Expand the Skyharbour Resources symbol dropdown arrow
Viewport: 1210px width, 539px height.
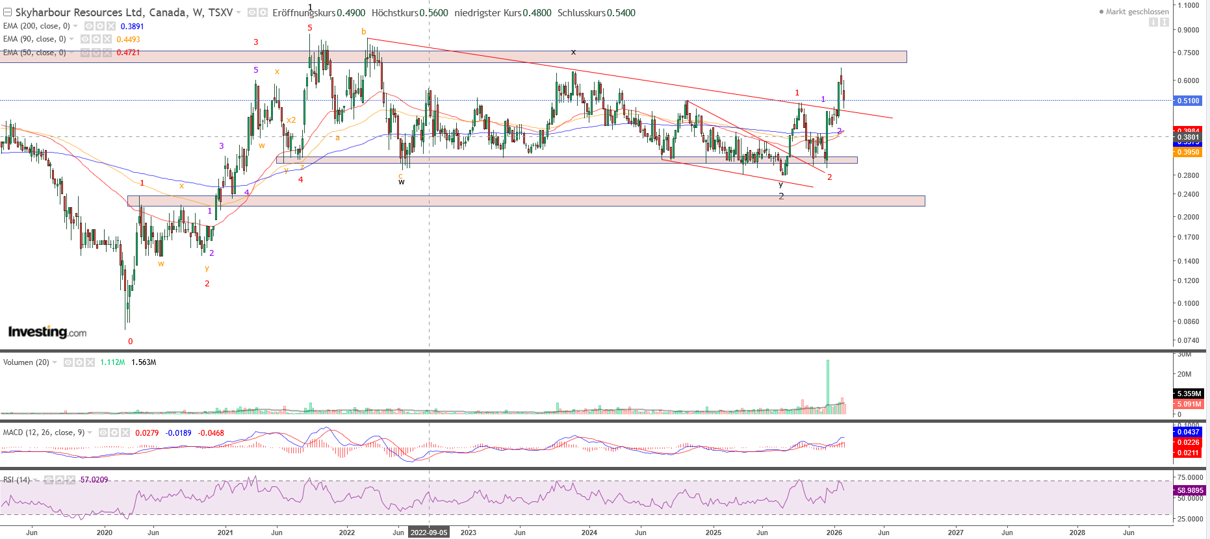click(238, 12)
